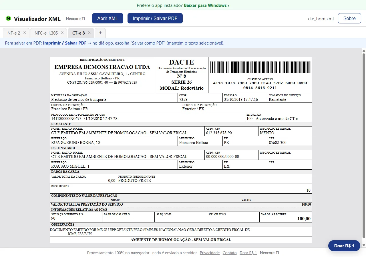Screen dimensions: 366x257
Task: Click Prestacao de servico de transporte
Action: (x=79, y=100)
